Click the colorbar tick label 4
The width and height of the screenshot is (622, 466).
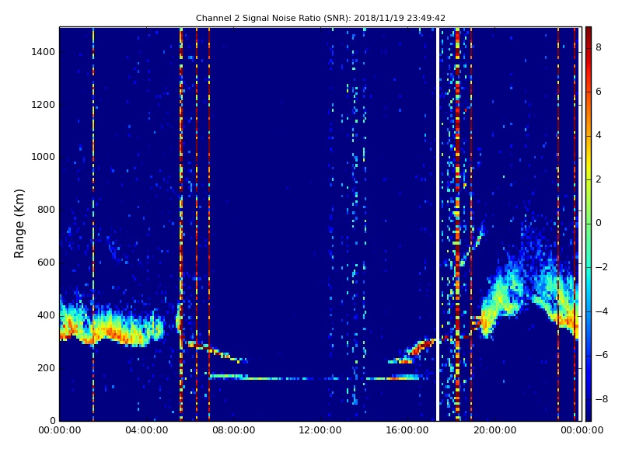[x=599, y=135]
